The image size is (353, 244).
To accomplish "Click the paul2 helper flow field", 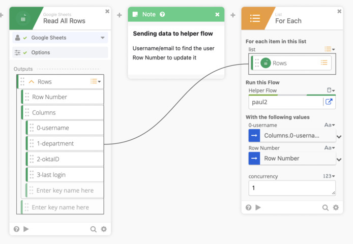I will coord(286,102).
